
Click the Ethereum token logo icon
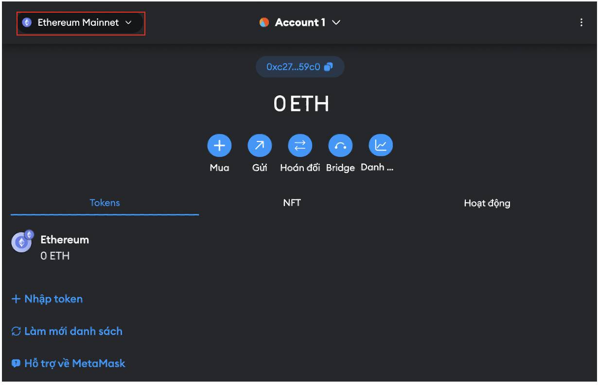click(21, 242)
